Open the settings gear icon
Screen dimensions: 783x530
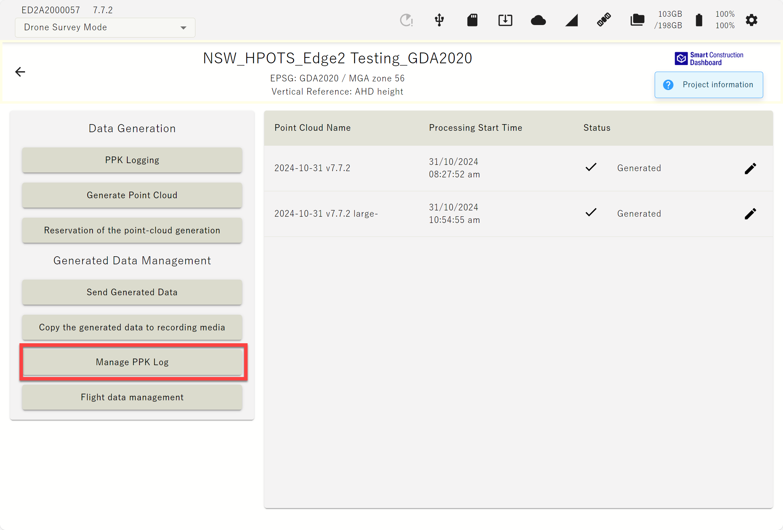[x=751, y=20]
